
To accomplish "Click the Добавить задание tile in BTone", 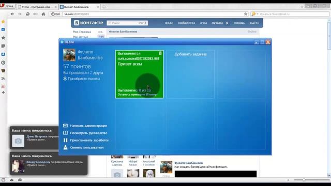I will click(190, 74).
